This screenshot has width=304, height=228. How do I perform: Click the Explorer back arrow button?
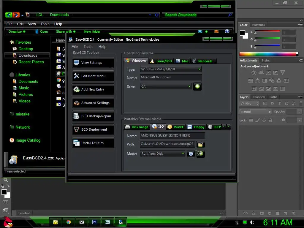[9, 15]
